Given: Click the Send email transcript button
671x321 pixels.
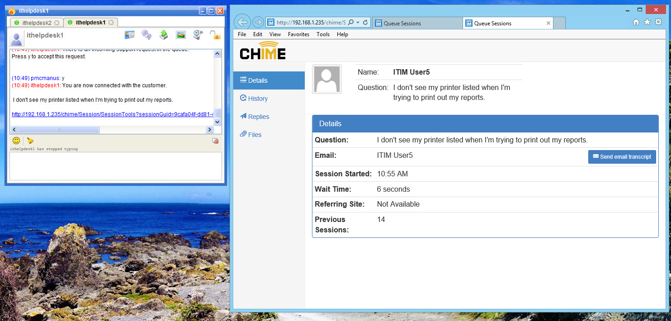Looking at the screenshot, I should tap(622, 157).
